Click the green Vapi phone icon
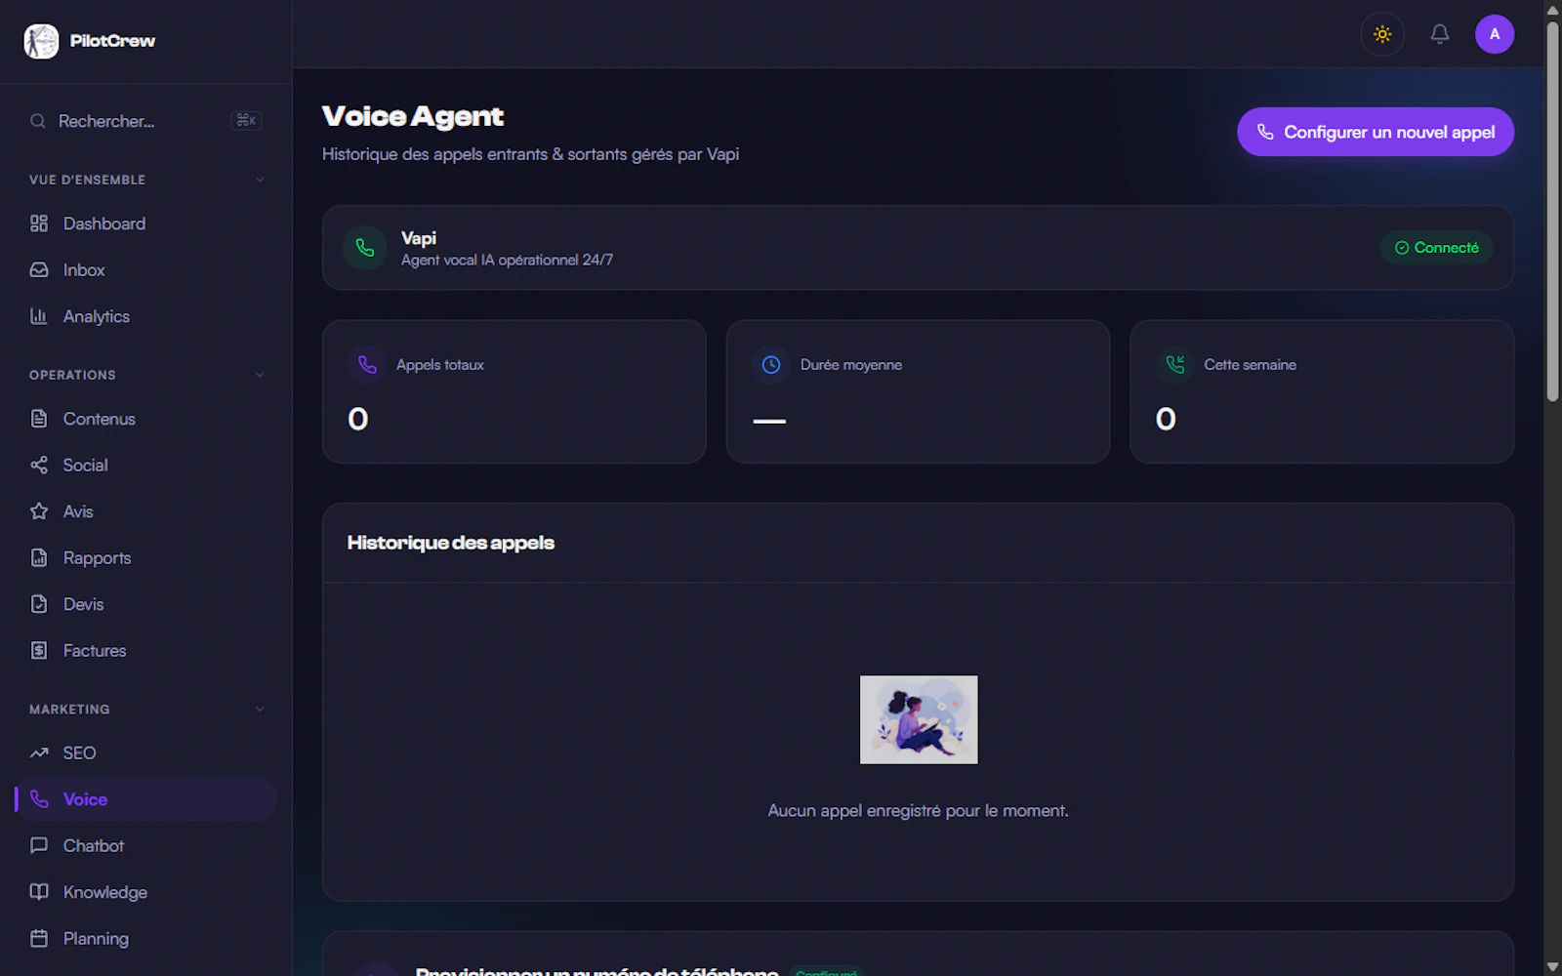Viewport: 1562px width, 976px height. click(365, 248)
